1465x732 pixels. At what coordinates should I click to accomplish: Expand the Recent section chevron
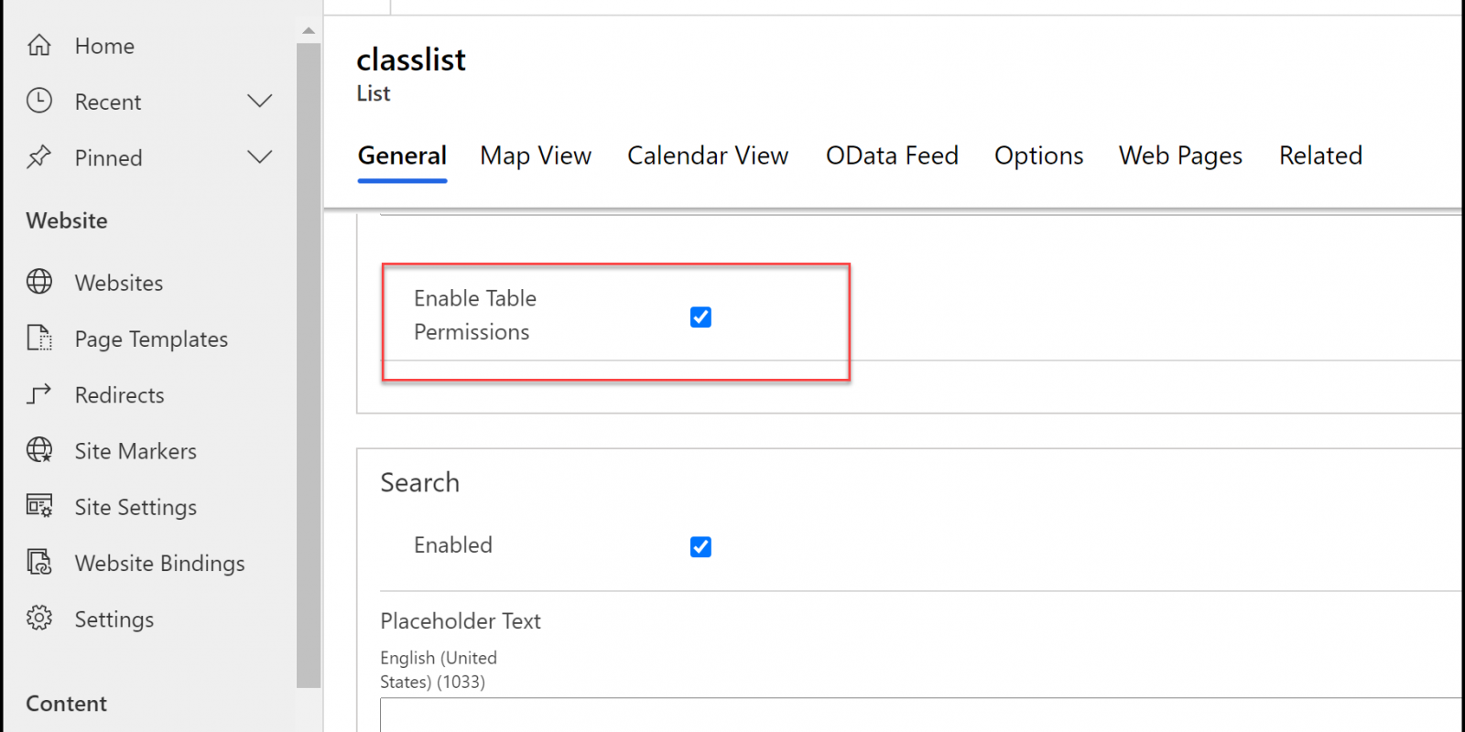click(260, 101)
